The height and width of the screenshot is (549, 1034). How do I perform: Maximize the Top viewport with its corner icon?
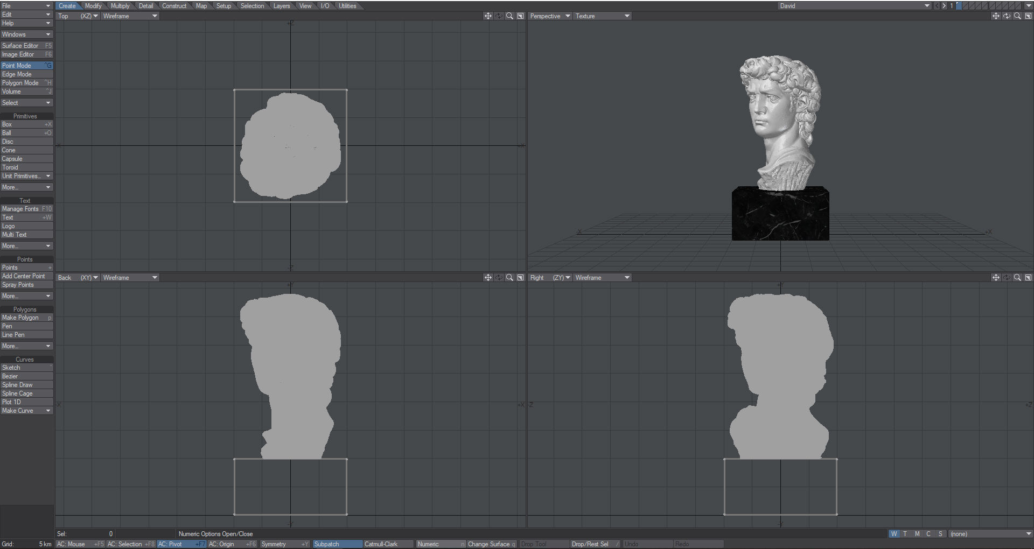[520, 16]
